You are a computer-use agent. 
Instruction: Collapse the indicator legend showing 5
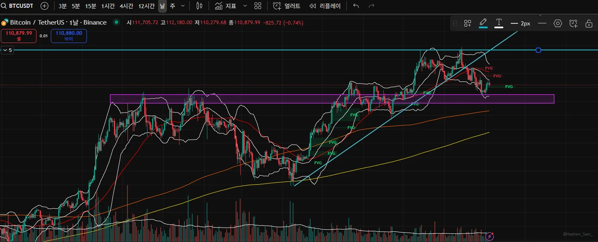click(7, 50)
